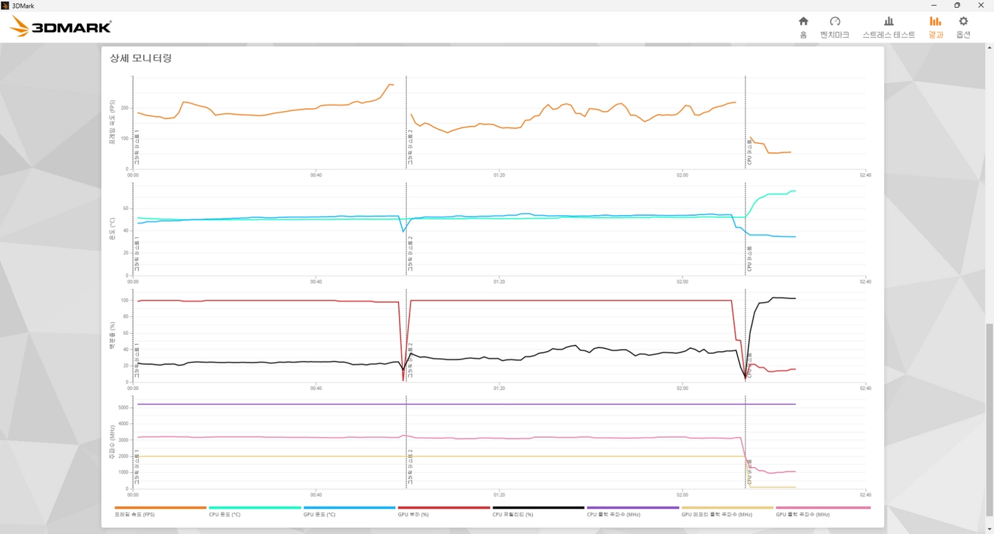994x534 pixels.
Task: Restore down the 3DMark window
Action: (x=957, y=6)
